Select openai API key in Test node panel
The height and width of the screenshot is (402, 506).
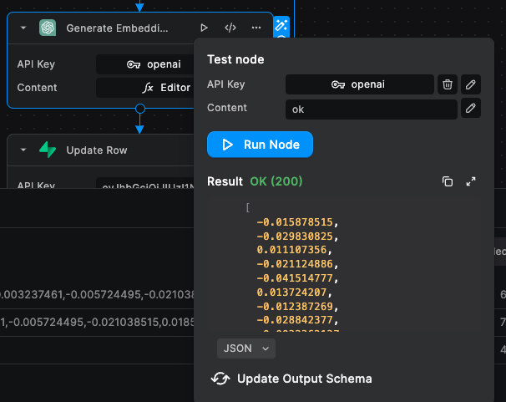(360, 84)
